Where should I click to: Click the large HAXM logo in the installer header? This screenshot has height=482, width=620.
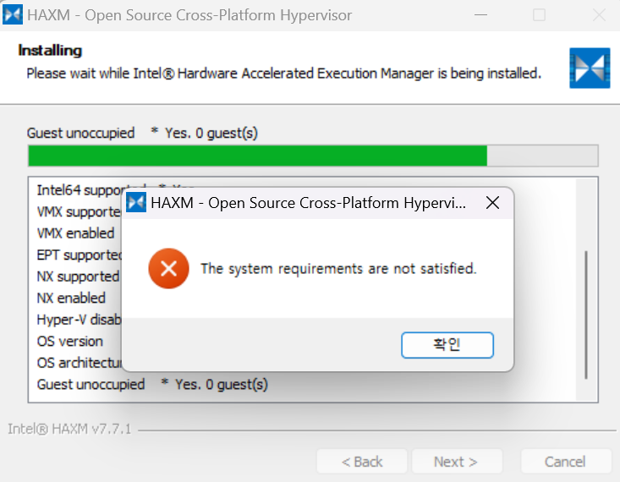click(x=590, y=68)
